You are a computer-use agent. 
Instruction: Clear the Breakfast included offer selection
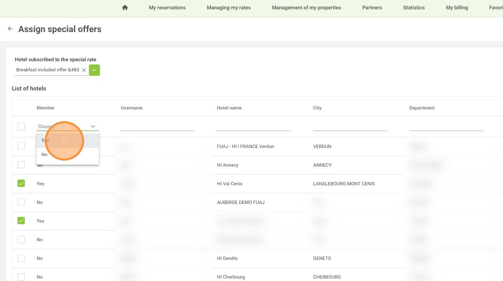[84, 70]
